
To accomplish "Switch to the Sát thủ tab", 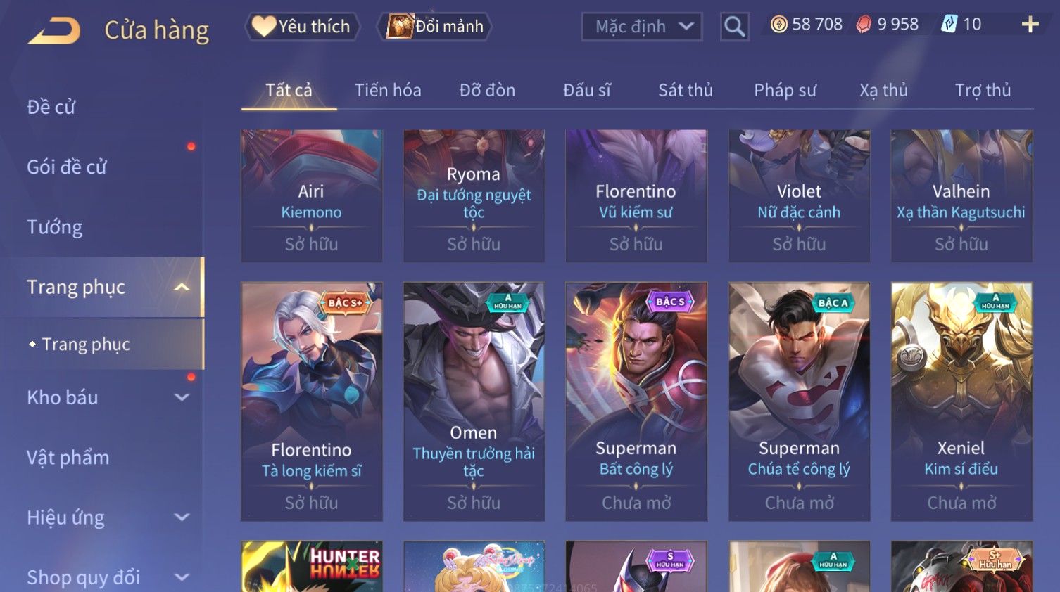I will [686, 90].
